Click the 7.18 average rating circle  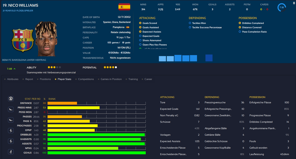[282, 7]
